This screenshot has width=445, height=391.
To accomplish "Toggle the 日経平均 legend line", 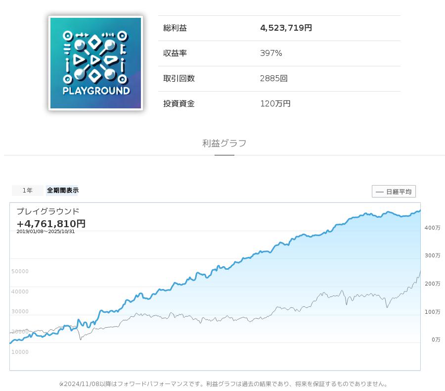I will [394, 192].
